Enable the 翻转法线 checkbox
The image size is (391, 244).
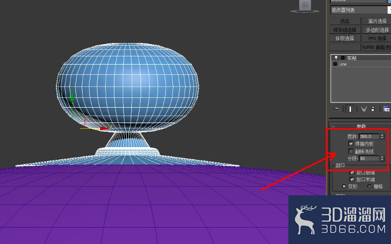tap(351, 151)
